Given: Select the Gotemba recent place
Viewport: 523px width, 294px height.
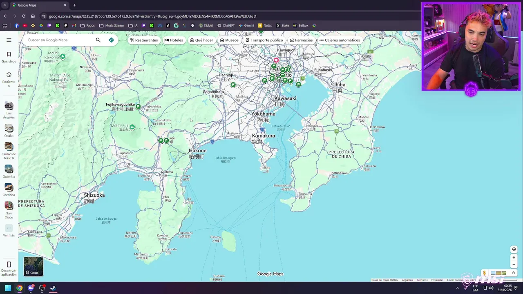Looking at the screenshot, I should [x=9, y=171].
